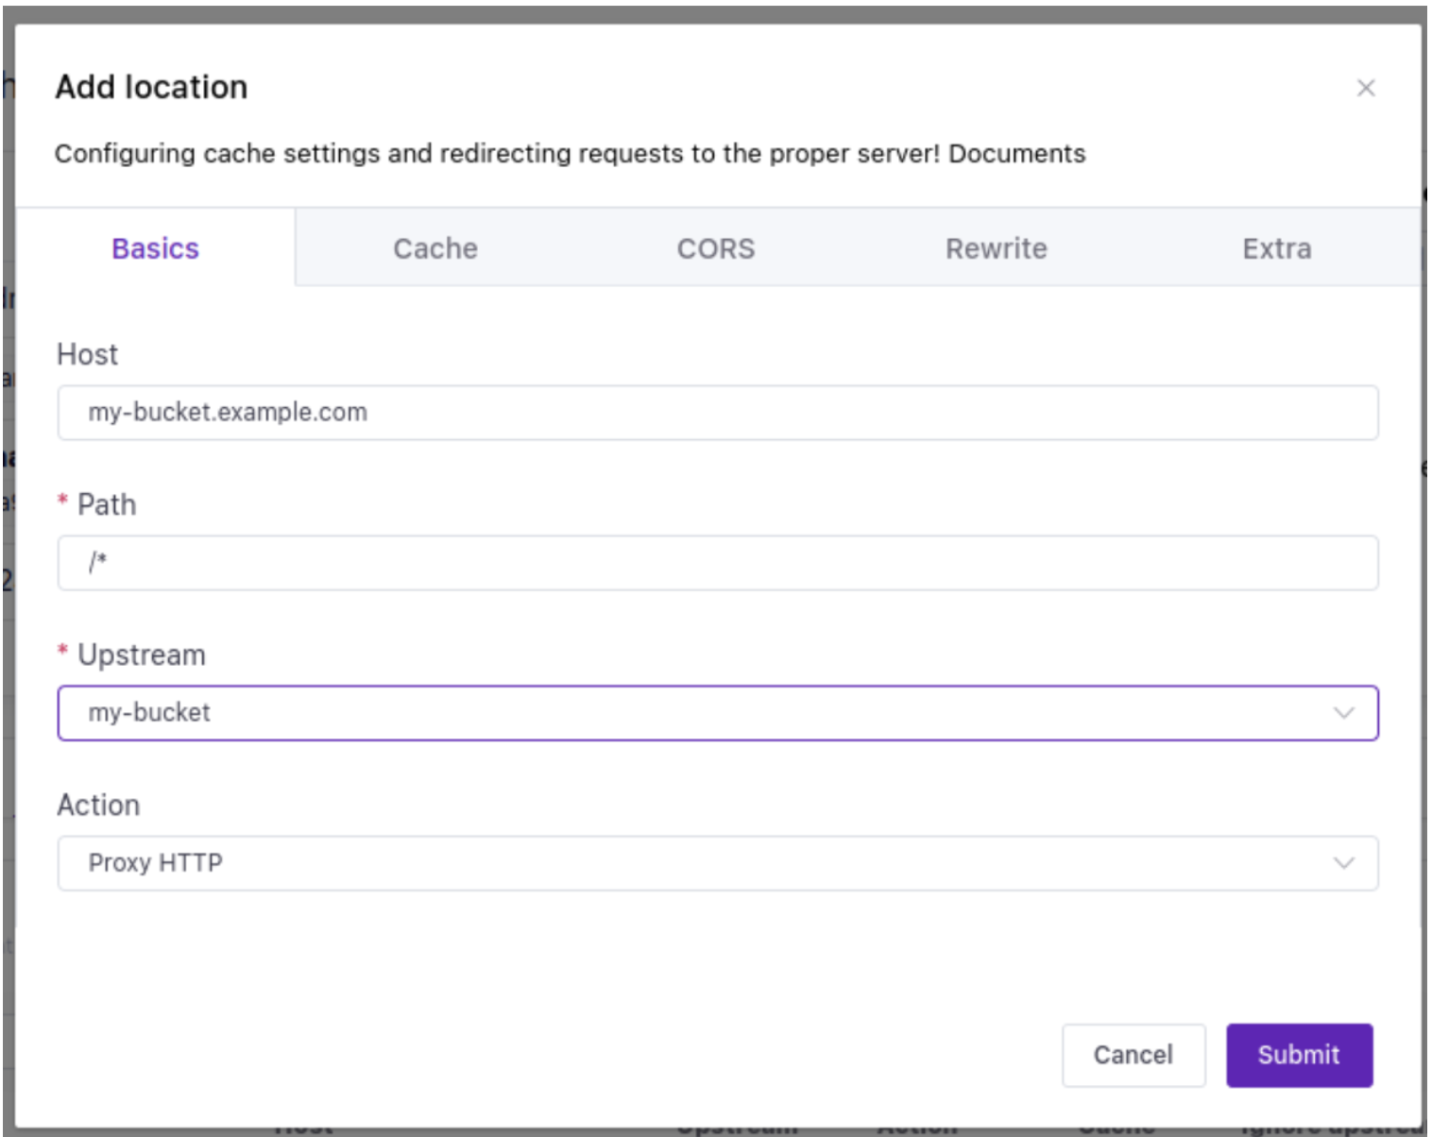This screenshot has width=1432, height=1137.
Task: Switch to the Rewrite tab
Action: coord(997,248)
